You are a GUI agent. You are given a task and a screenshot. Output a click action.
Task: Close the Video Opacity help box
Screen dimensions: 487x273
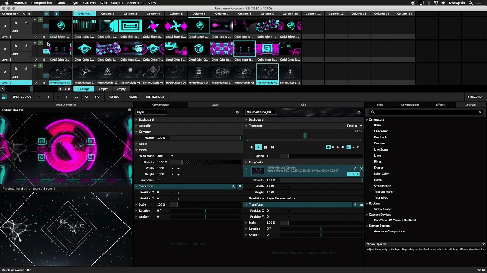pos(484,244)
